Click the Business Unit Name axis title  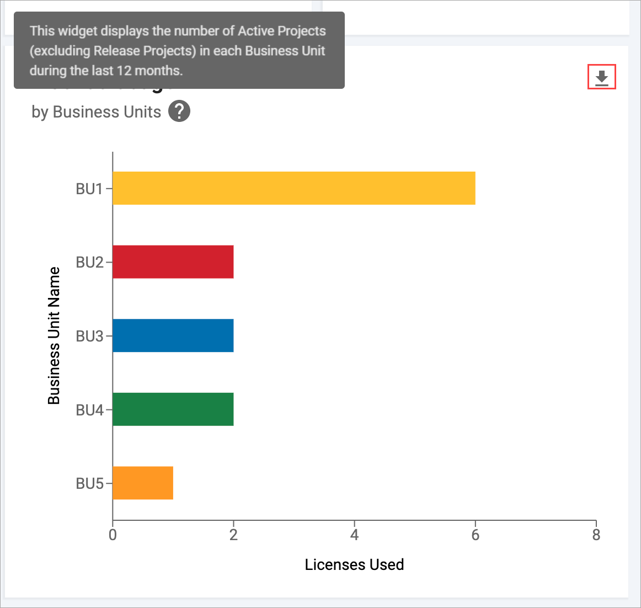click(x=54, y=335)
